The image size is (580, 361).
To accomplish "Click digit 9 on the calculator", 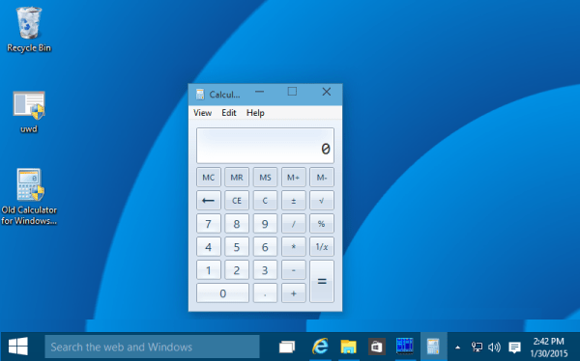I will (265, 224).
